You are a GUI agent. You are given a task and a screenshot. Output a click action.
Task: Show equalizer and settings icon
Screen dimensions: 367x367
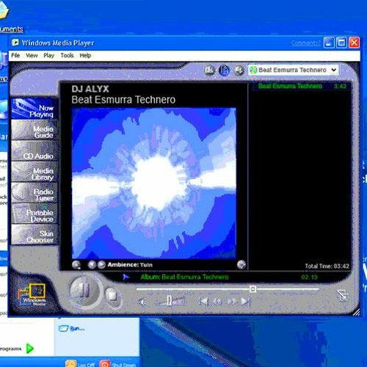click(209, 70)
